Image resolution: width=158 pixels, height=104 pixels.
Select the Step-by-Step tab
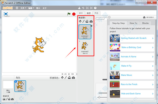118,23
